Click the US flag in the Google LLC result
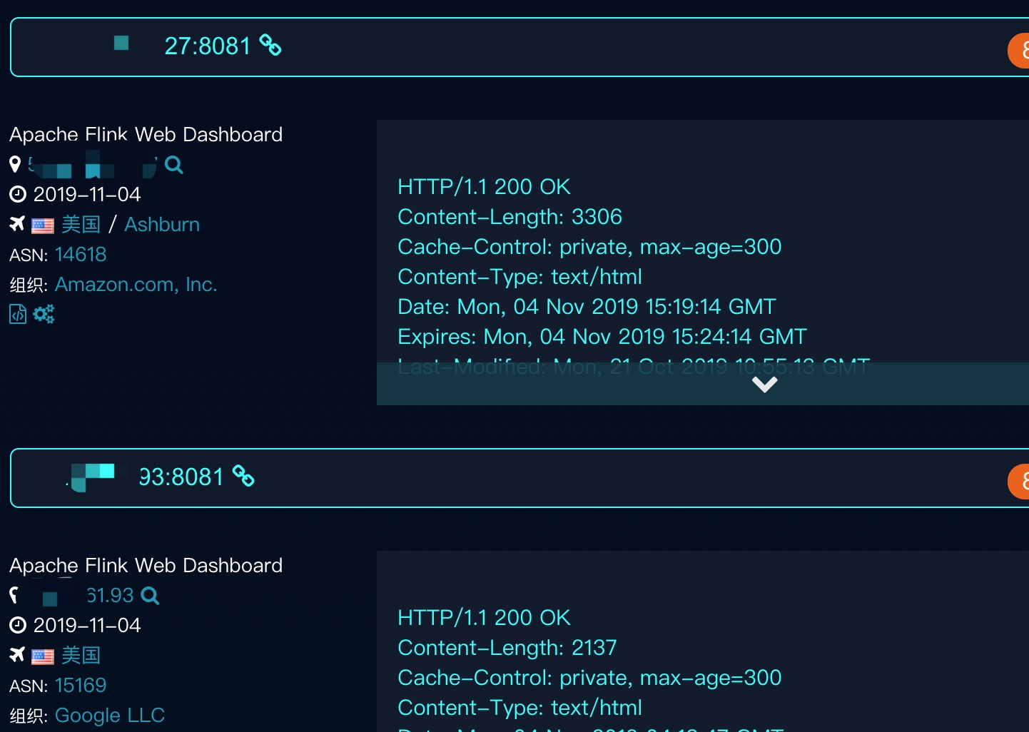This screenshot has height=732, width=1029. [x=43, y=656]
